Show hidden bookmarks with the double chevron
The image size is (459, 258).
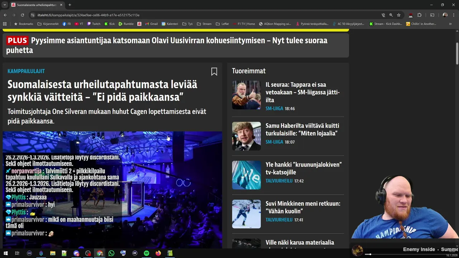[x=450, y=24]
